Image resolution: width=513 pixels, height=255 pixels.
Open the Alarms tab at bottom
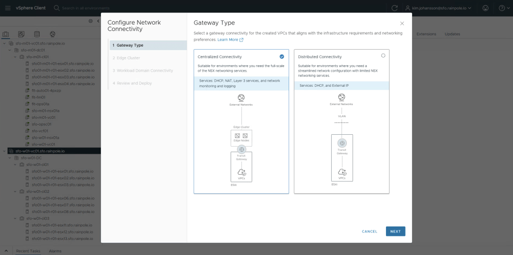point(55,250)
